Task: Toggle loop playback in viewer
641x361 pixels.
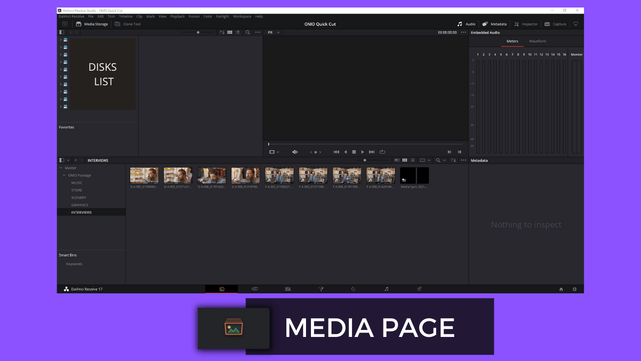Action: (382, 152)
